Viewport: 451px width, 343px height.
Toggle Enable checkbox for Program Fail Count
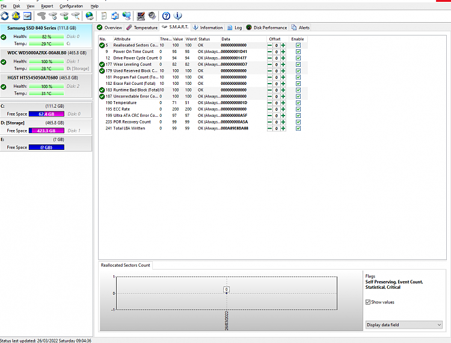[298, 78]
